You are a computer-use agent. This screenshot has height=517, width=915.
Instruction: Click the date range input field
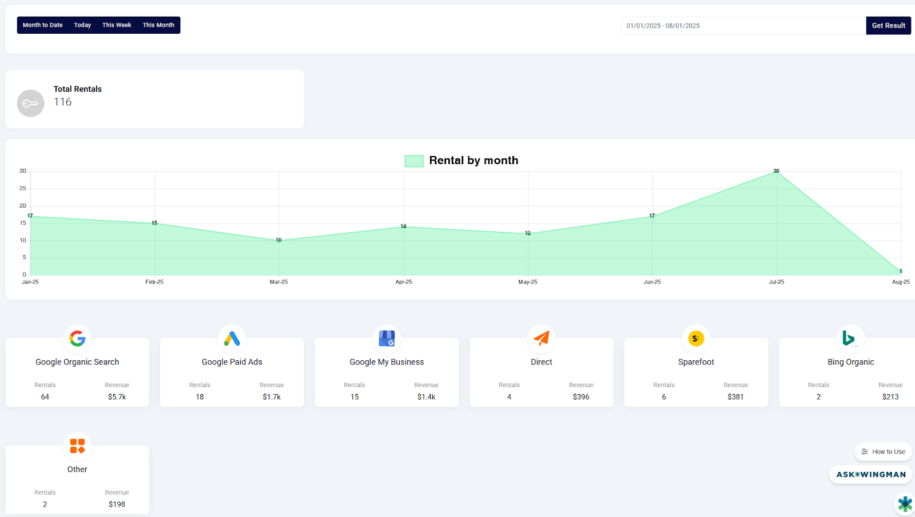pyautogui.click(x=743, y=26)
